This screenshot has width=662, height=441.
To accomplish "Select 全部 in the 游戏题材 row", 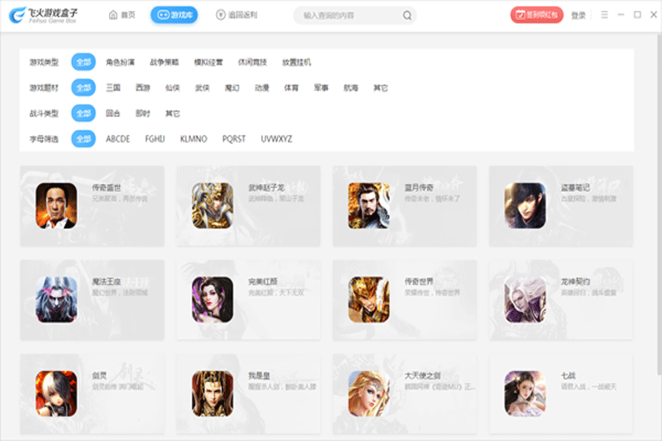I will coord(84,88).
